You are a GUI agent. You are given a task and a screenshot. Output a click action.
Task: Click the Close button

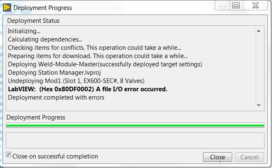click(x=218, y=157)
